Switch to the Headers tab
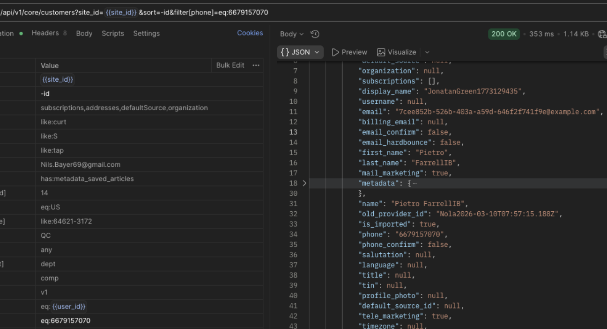This screenshot has width=607, height=329. click(x=45, y=33)
